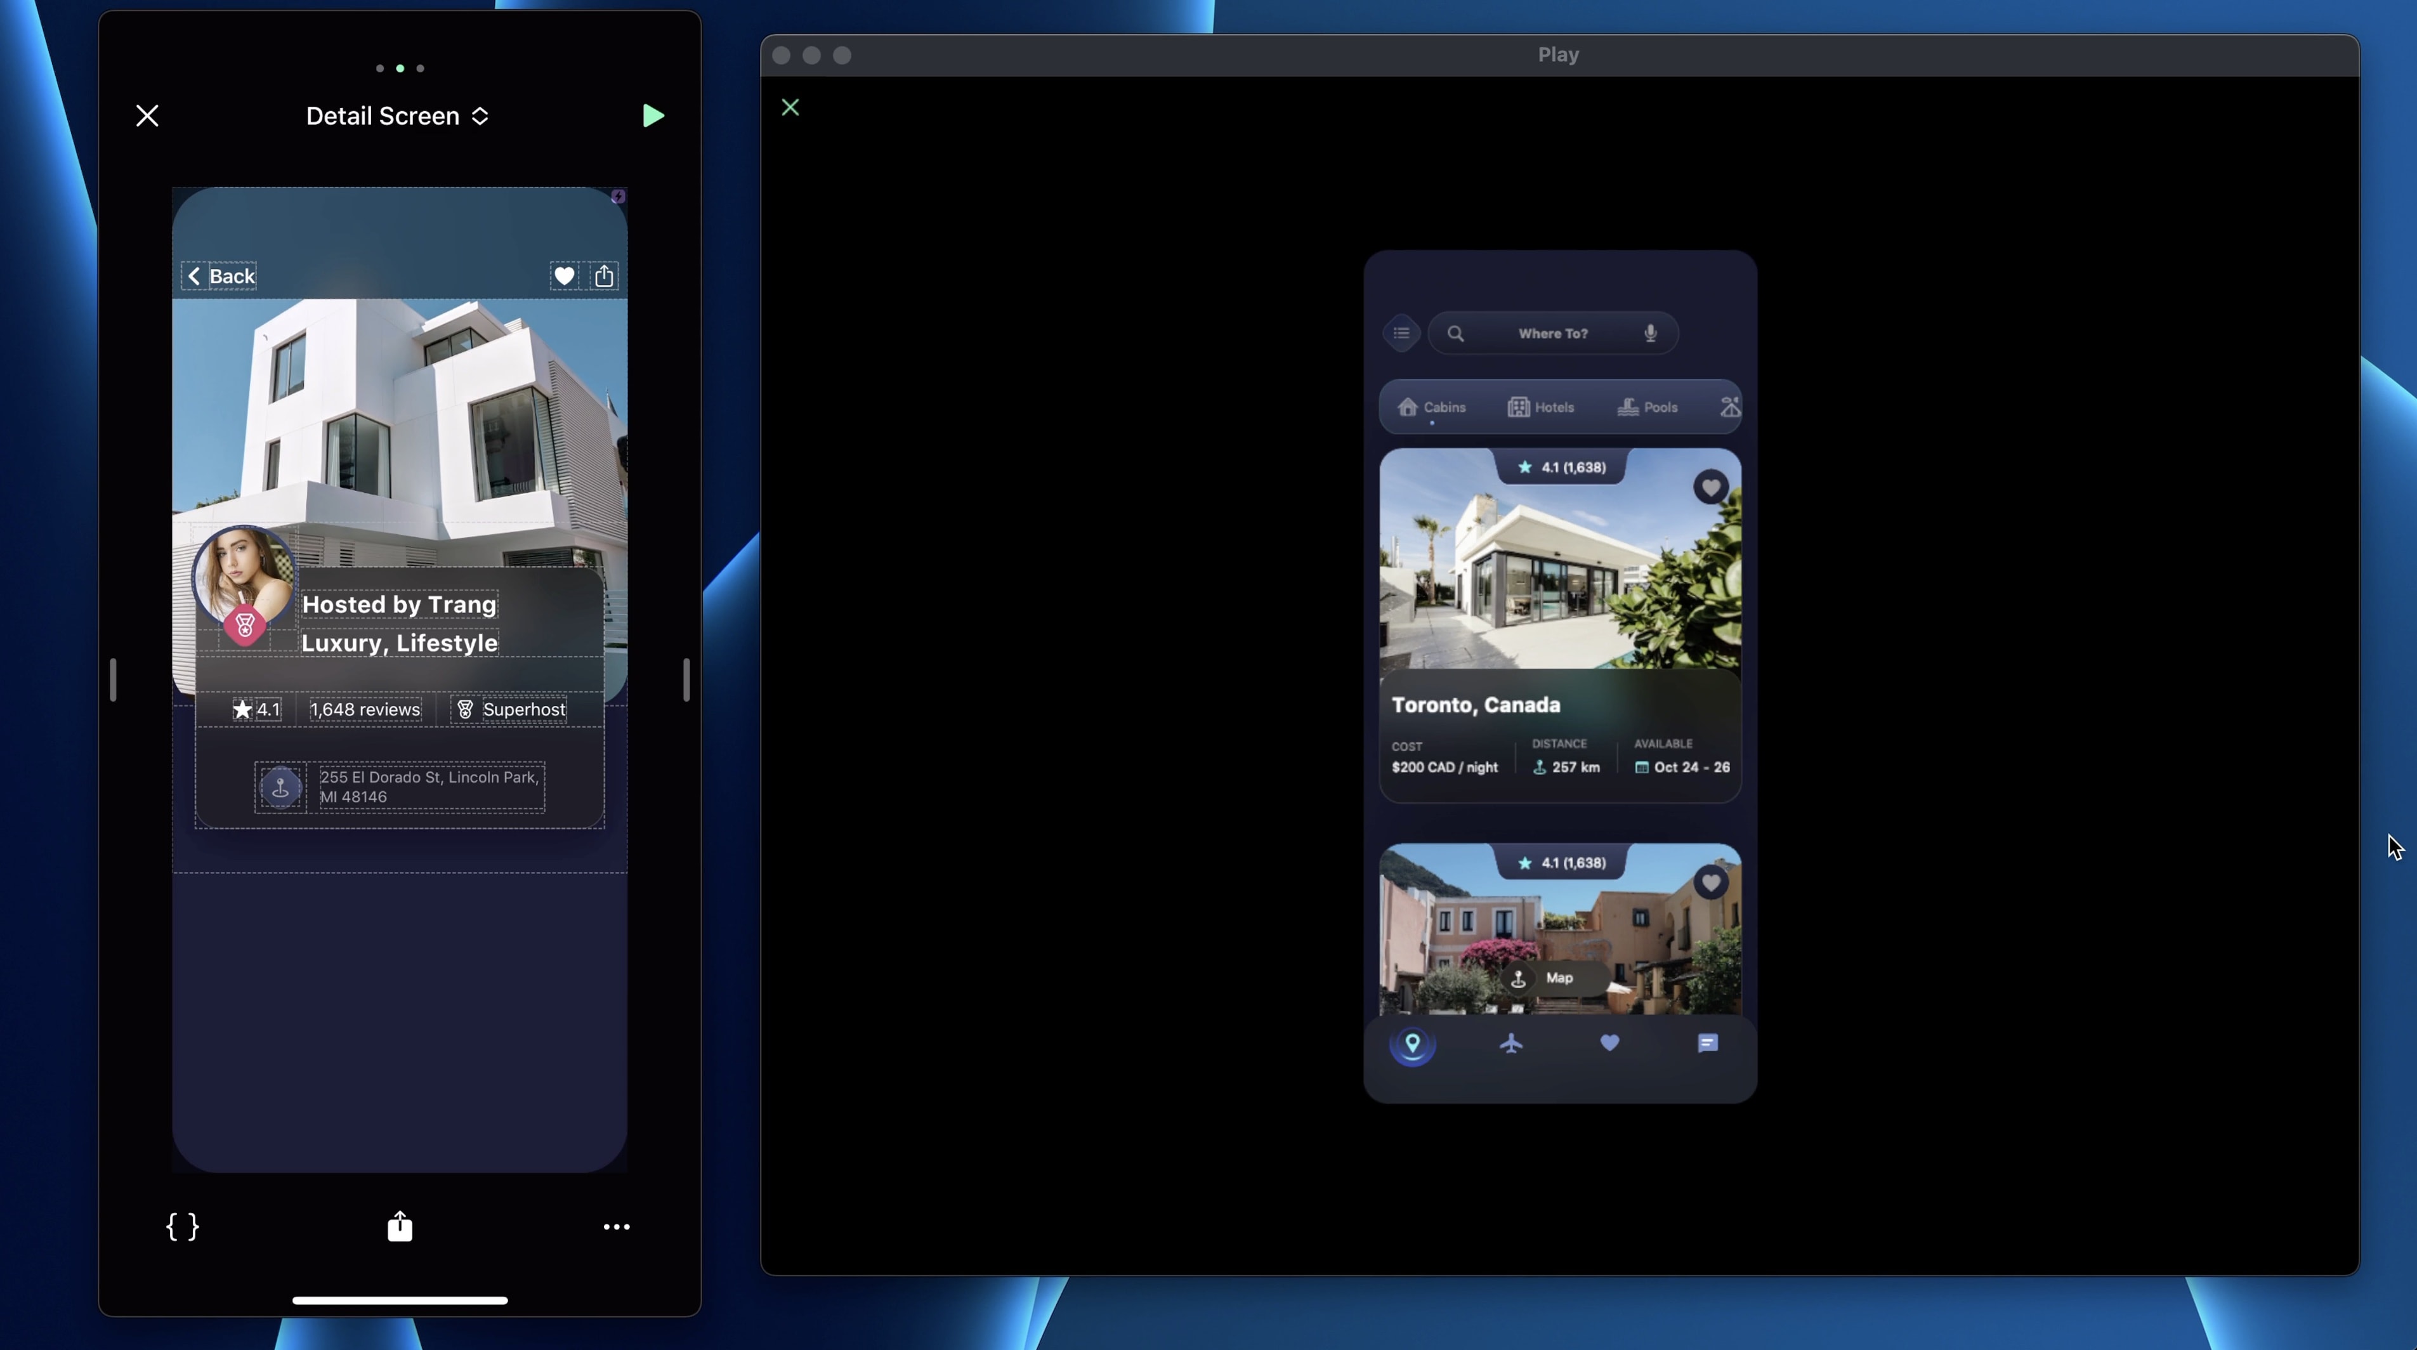Image resolution: width=2417 pixels, height=1350 pixels.
Task: Toggle favorite heart on Toronto card
Action: 1710,487
